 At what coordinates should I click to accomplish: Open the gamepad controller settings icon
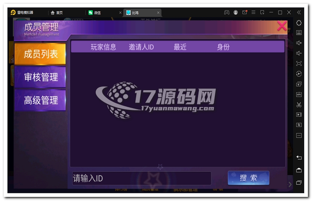pyautogui.click(x=227, y=13)
